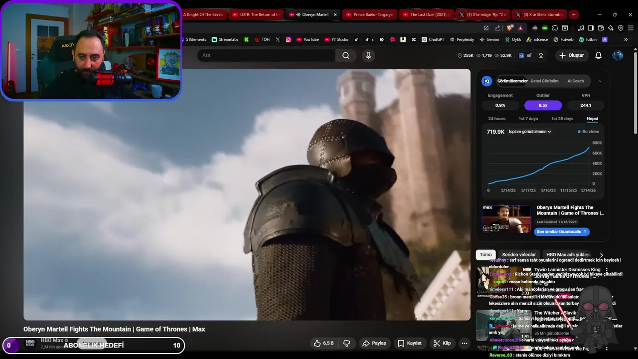Select the Seriden videolar chip
The image size is (638, 359).
pyautogui.click(x=519, y=255)
